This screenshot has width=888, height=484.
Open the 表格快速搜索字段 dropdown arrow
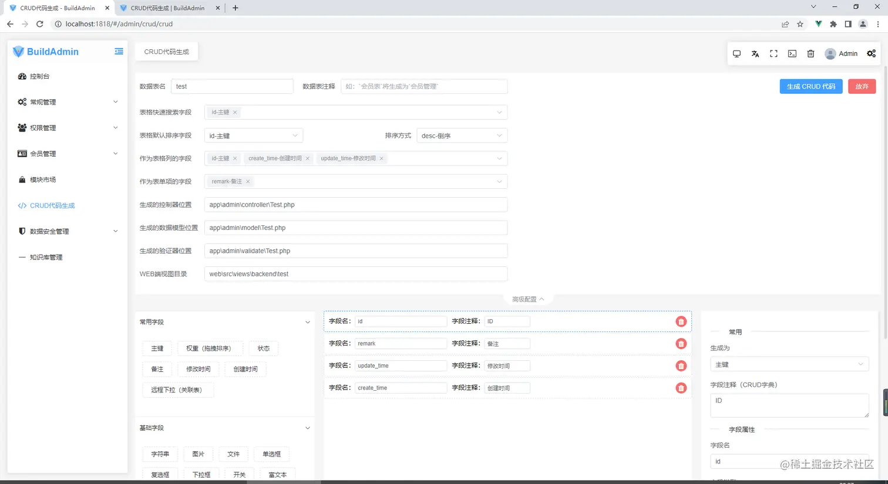coord(499,112)
